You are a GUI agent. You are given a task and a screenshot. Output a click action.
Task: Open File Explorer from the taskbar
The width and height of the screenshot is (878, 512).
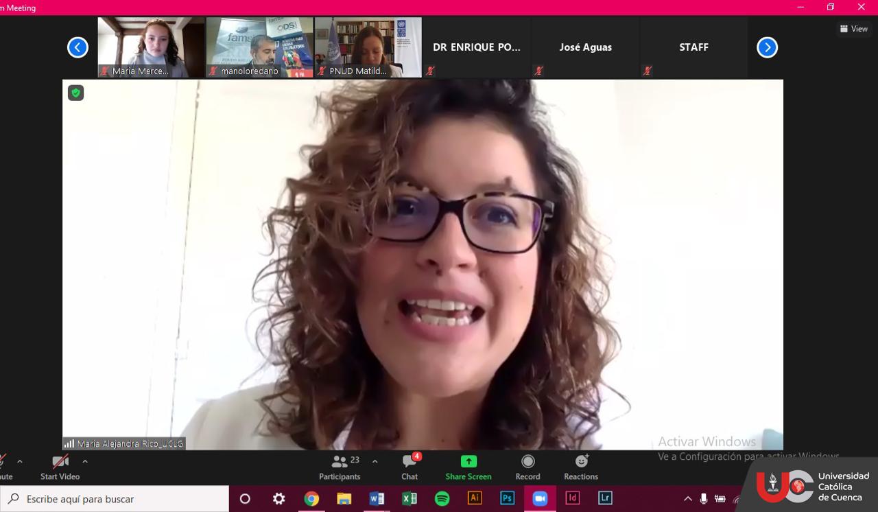pos(344,499)
